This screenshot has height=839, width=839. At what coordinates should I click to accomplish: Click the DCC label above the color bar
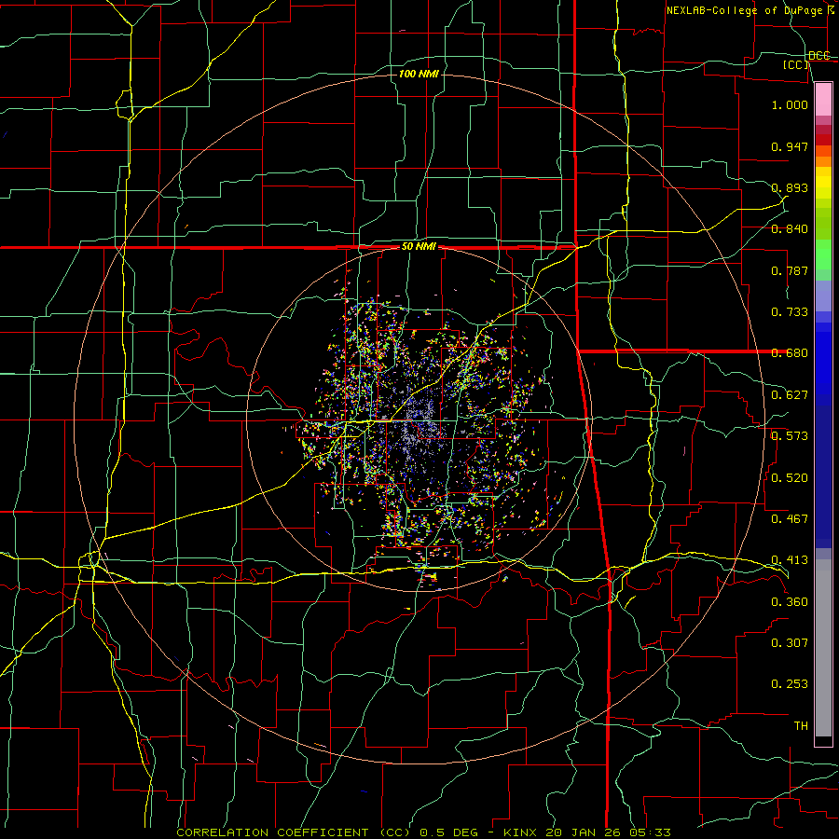coord(818,56)
